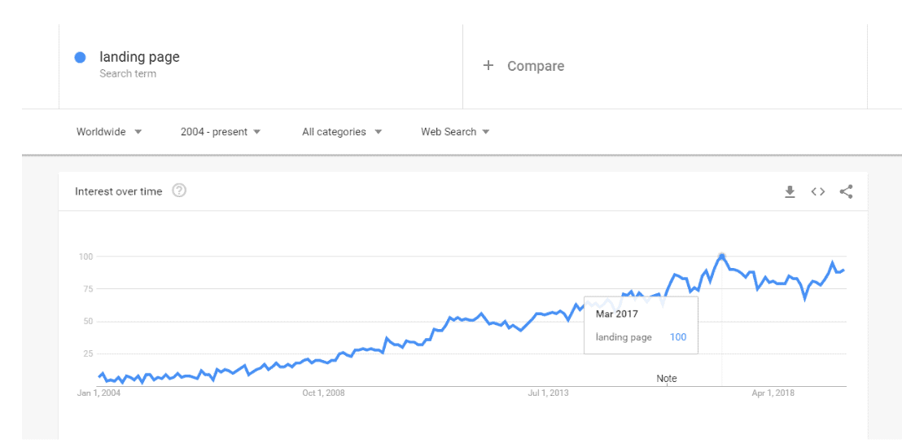Share the Interest over time chart

pos(846,191)
